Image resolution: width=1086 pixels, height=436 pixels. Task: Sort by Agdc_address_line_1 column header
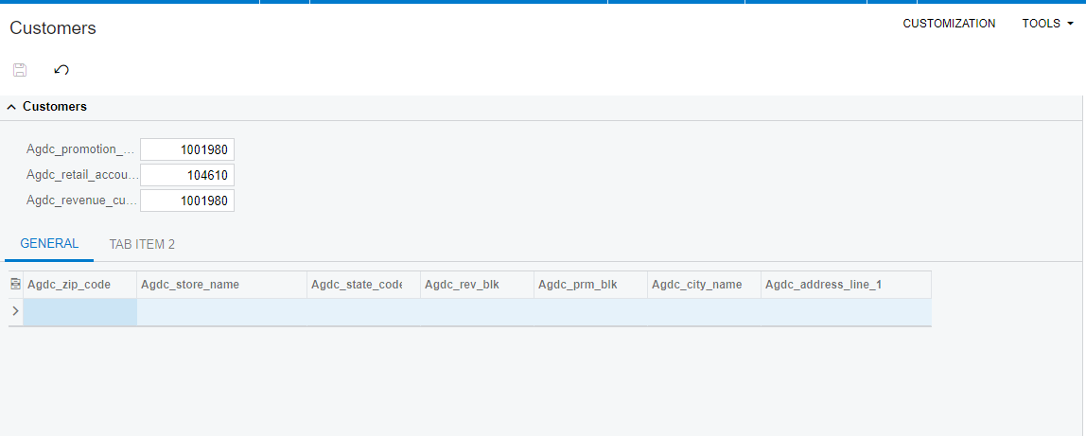pyautogui.click(x=847, y=285)
